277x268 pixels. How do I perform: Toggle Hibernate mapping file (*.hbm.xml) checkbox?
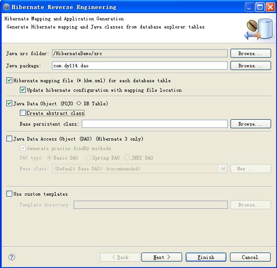pos(9,80)
